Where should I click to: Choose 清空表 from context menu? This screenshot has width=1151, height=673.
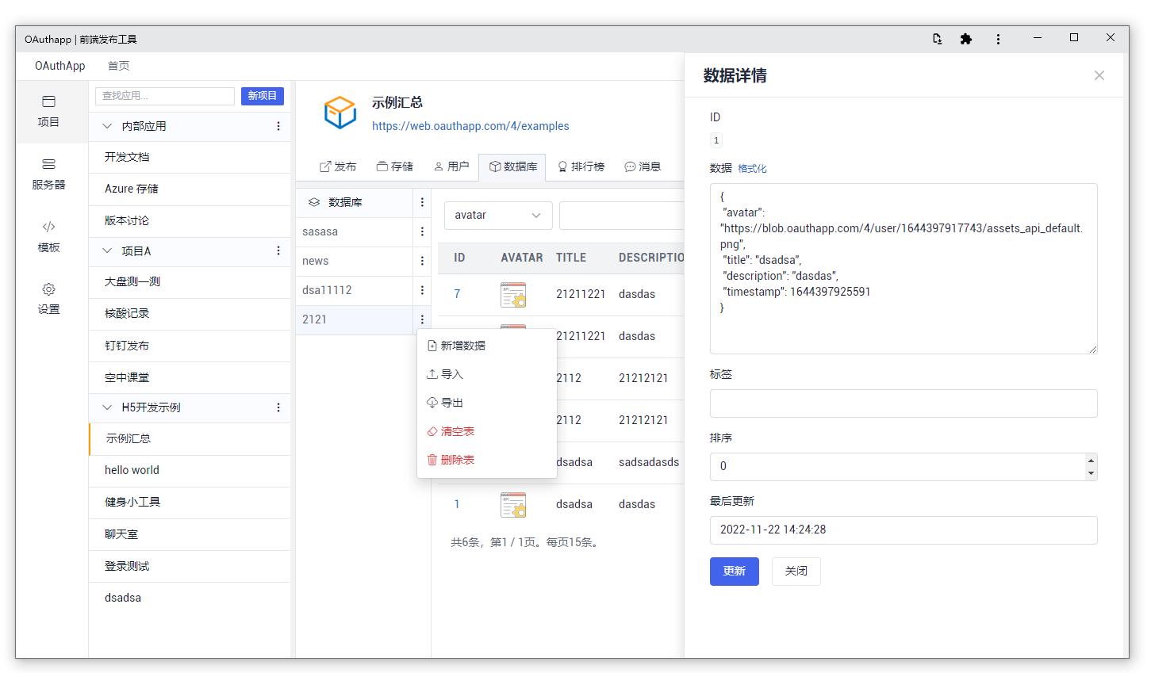tap(487, 431)
